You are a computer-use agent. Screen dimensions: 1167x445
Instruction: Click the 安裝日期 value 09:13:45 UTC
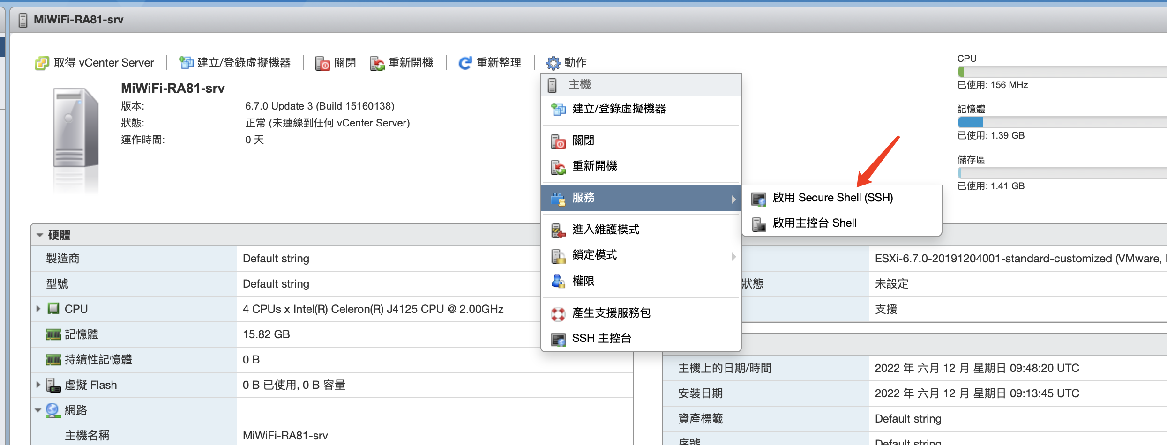pos(977,393)
